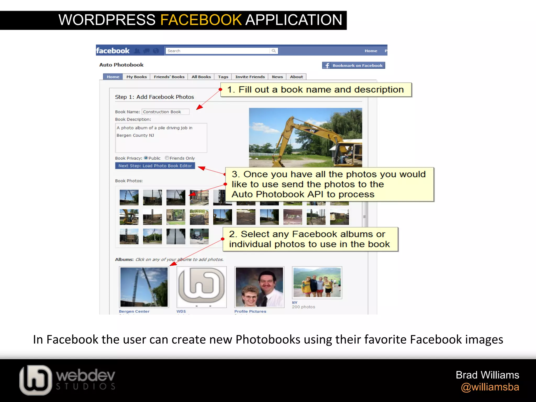Open the NY album cover
This screenshot has height=402, width=536.
point(317,283)
